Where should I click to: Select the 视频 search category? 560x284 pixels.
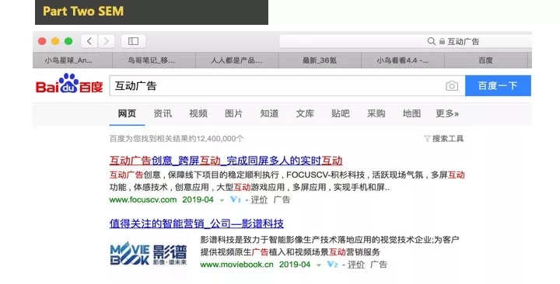pos(198,113)
